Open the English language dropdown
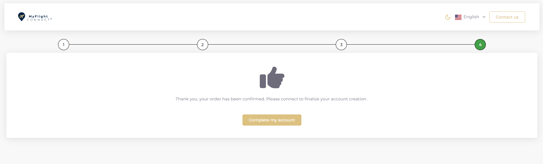 (471, 17)
